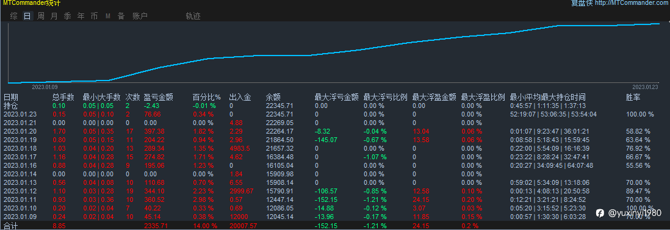Switch to the 综 summary tab
The height and width of the screenshot is (230, 670).
click(13, 16)
